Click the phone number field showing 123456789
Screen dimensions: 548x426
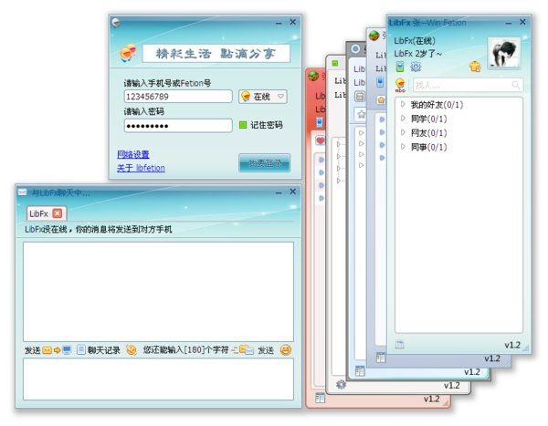coord(178,97)
